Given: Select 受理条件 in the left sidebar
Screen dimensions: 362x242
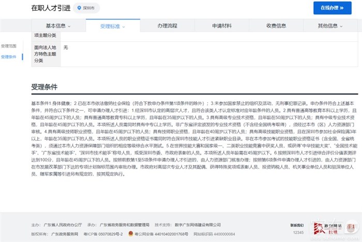Looking at the screenshot, I should click(x=9, y=57).
